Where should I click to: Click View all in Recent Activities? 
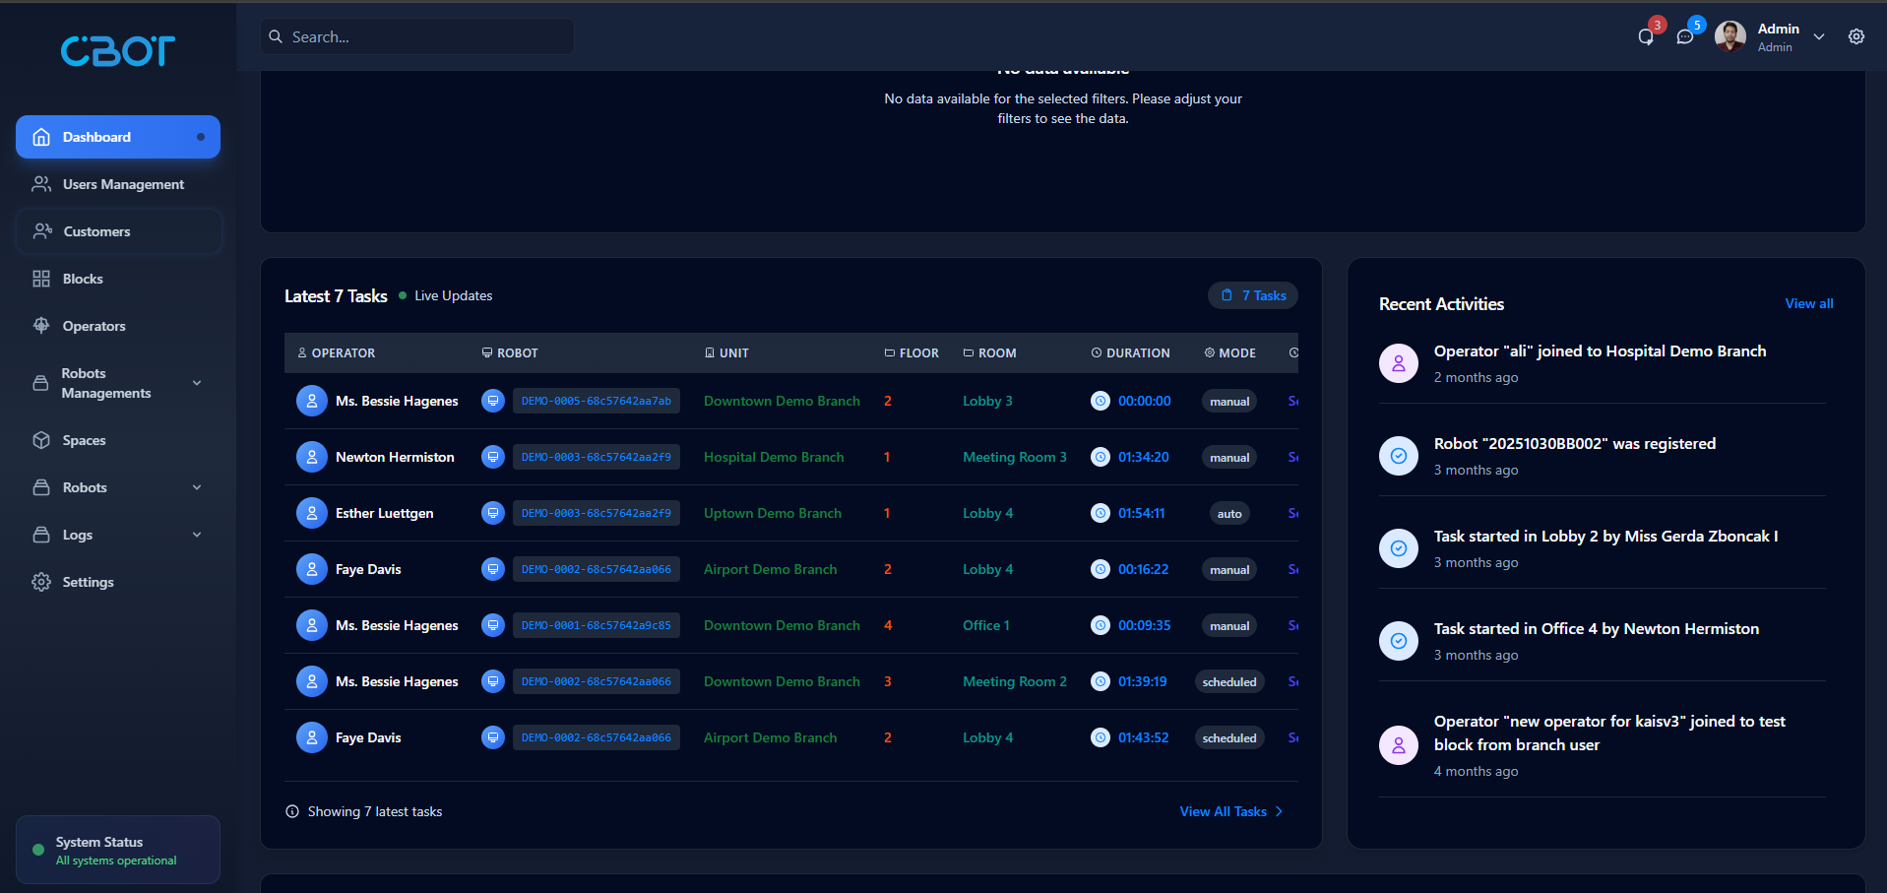(x=1808, y=303)
